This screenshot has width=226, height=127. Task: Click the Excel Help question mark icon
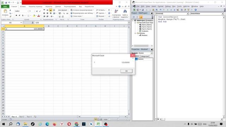pos(119,6)
